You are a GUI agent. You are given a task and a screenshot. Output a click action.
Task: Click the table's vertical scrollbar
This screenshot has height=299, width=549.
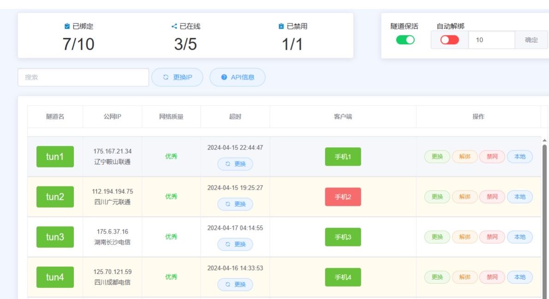coord(544,208)
